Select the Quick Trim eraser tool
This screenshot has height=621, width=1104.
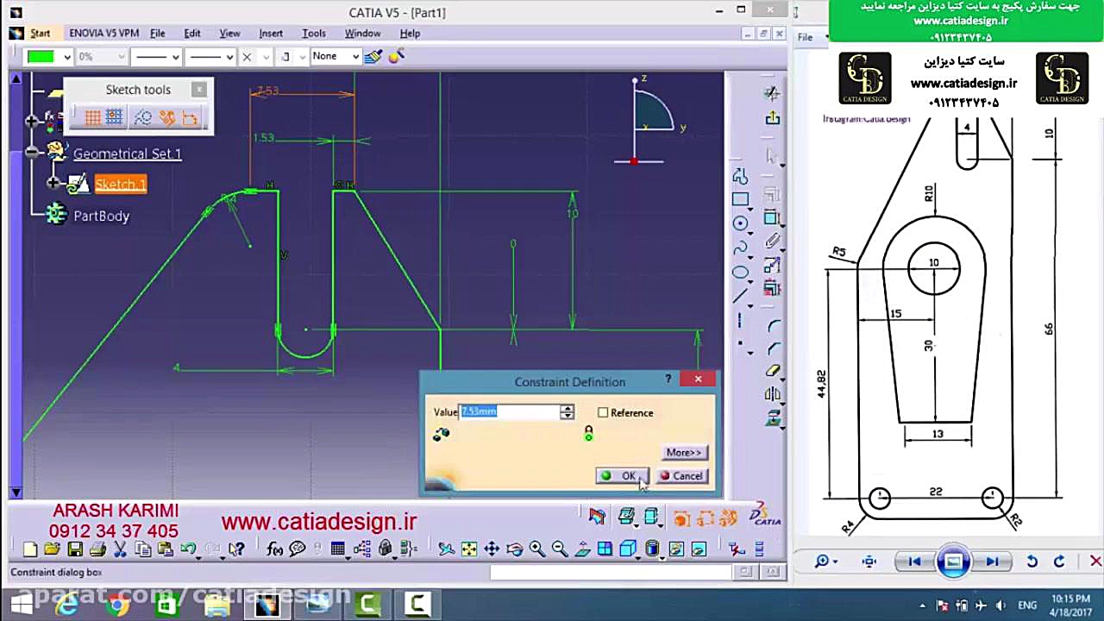coord(773,371)
